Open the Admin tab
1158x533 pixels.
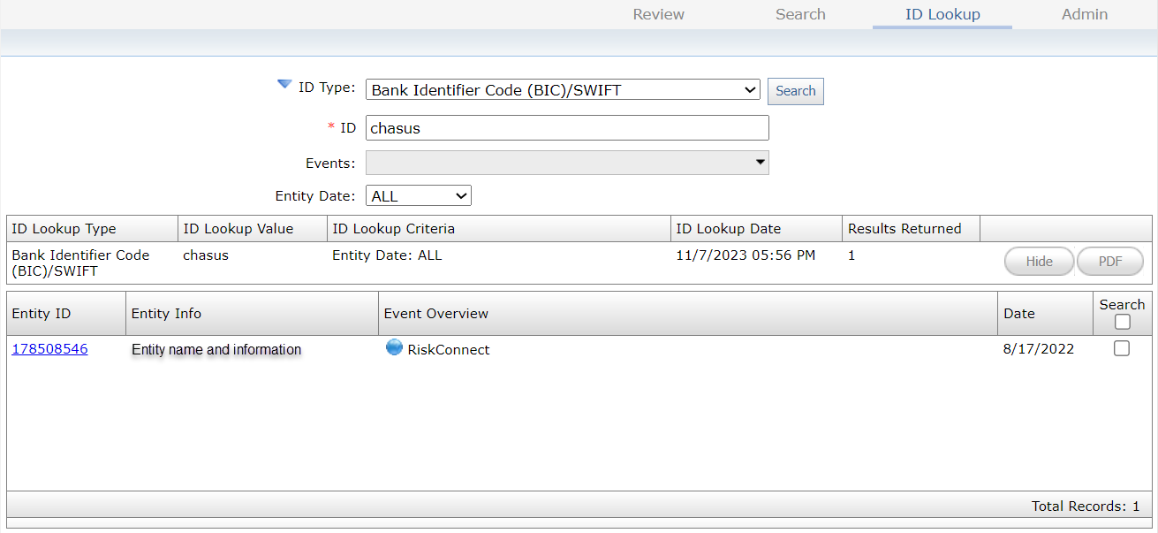point(1085,14)
